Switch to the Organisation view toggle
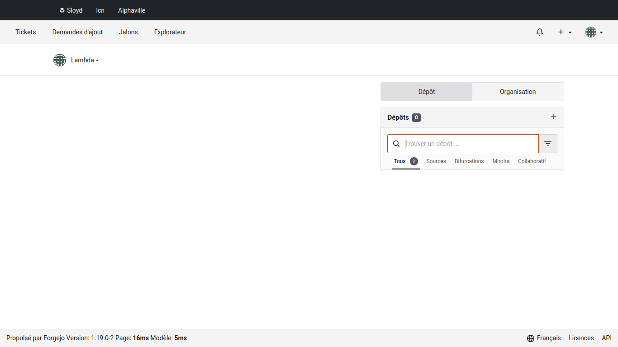The image size is (618, 347). [x=518, y=92]
